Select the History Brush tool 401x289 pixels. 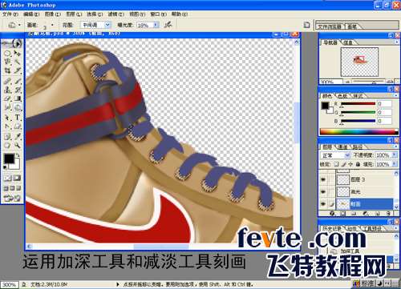18,90
